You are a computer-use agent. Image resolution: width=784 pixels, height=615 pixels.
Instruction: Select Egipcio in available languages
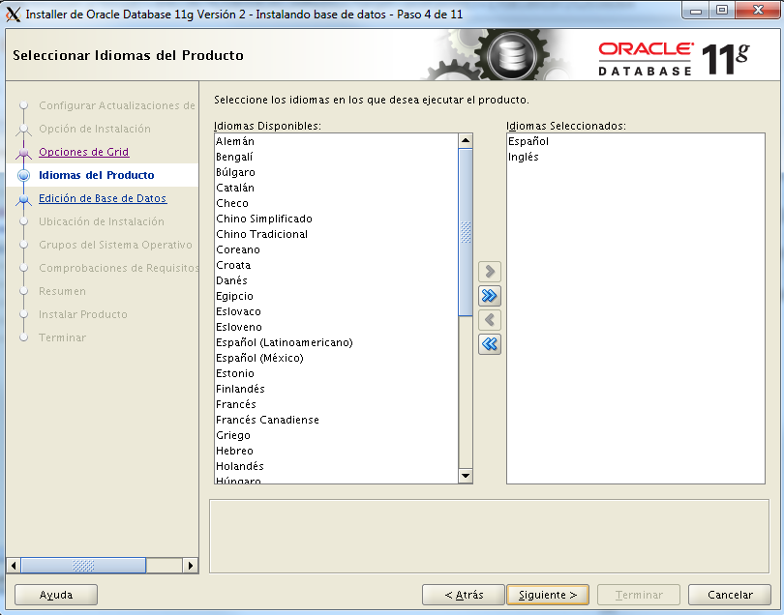(336, 296)
